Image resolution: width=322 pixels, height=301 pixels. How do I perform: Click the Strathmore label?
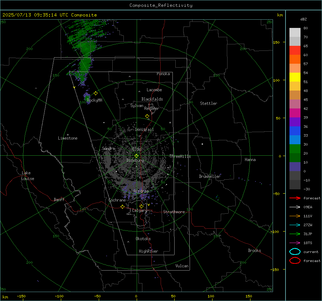pyautogui.click(x=174, y=212)
